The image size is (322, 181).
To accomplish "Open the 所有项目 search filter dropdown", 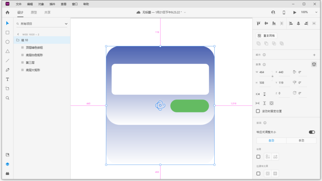I will coord(66,24).
